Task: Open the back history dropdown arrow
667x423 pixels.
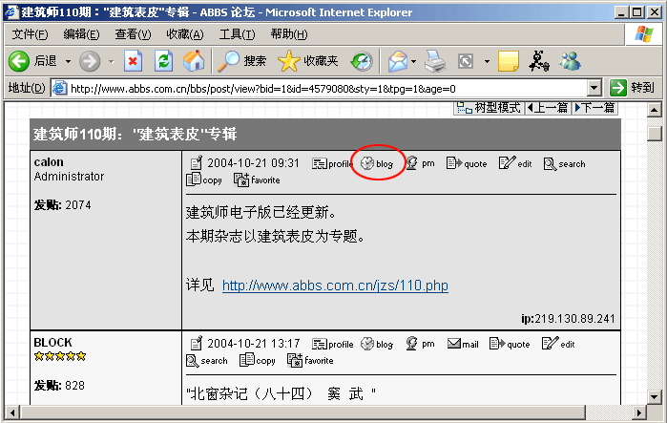Action: (x=68, y=62)
